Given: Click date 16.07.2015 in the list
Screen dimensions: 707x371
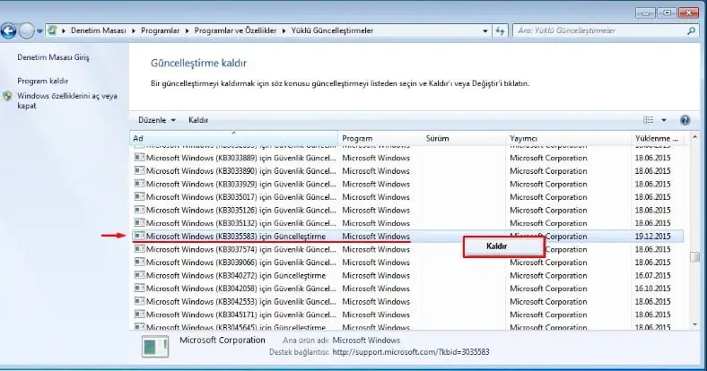Looking at the screenshot, I should [652, 275].
